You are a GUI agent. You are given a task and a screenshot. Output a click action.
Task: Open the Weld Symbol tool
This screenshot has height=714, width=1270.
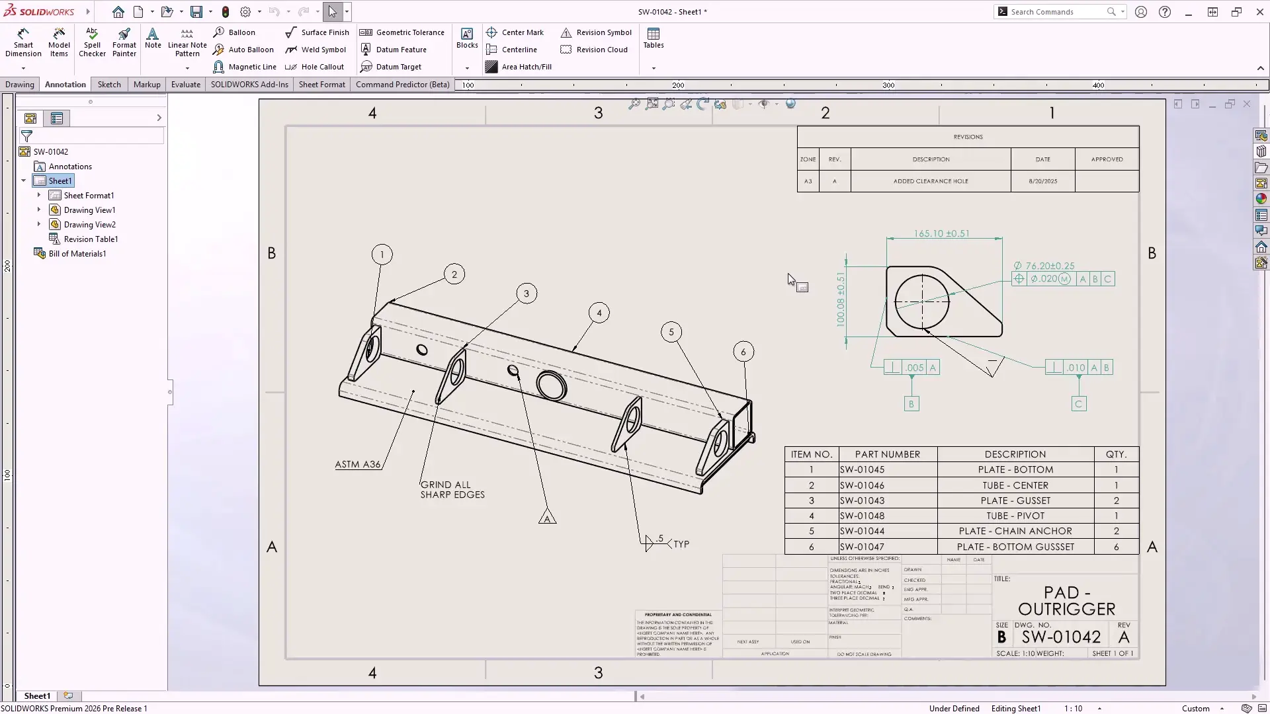316,49
